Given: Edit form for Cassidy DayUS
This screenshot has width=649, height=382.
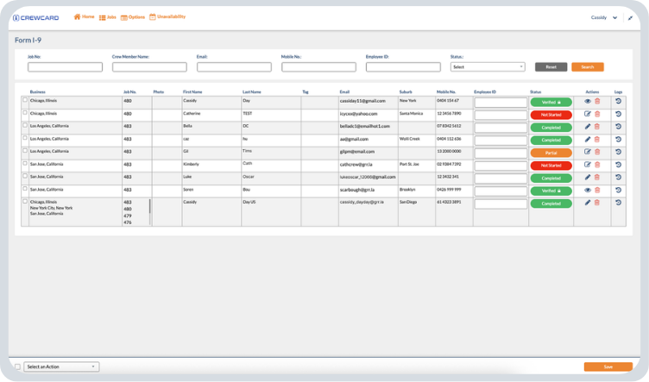Looking at the screenshot, I should coord(588,203).
